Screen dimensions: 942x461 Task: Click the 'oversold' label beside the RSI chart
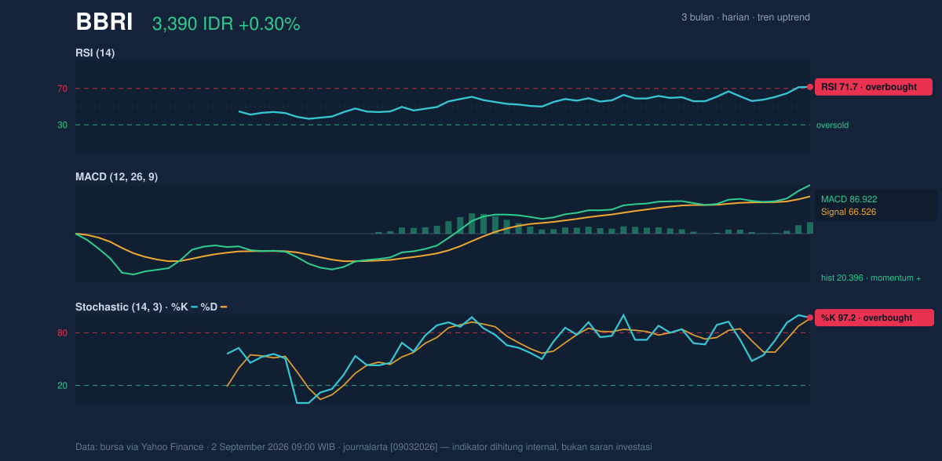[x=832, y=125]
